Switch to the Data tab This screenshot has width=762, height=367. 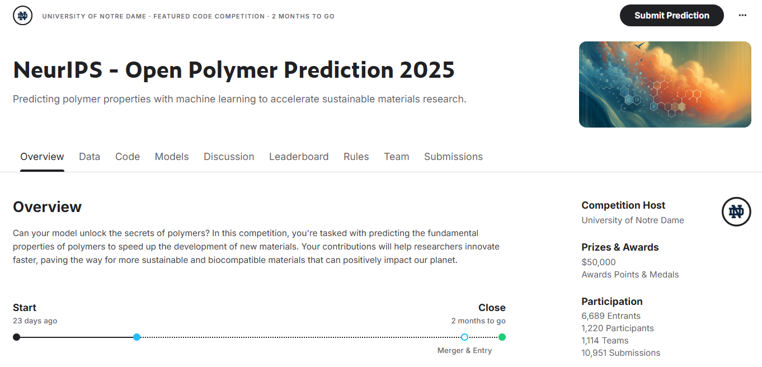pyautogui.click(x=89, y=157)
